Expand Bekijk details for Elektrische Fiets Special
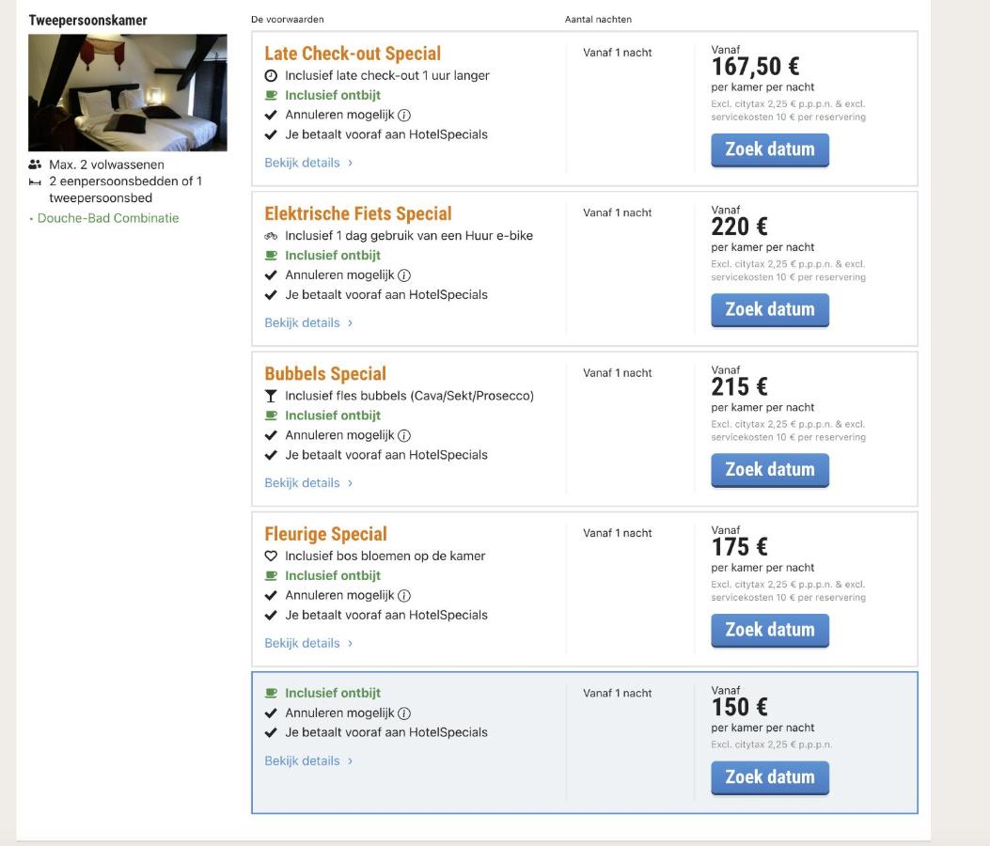Screen dimensions: 990x846 tap(308, 322)
